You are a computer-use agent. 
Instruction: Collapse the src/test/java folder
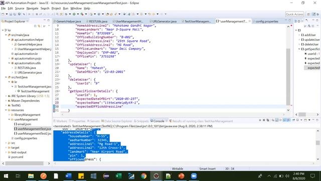pyautogui.click(x=6, y=77)
